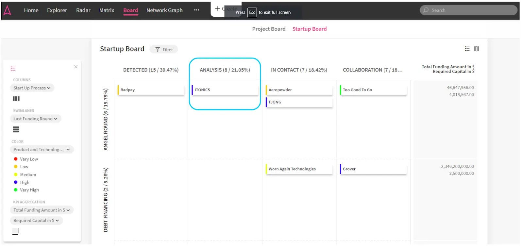Open the FJONG card
This screenshot has width=523, height=248.
[x=299, y=102]
